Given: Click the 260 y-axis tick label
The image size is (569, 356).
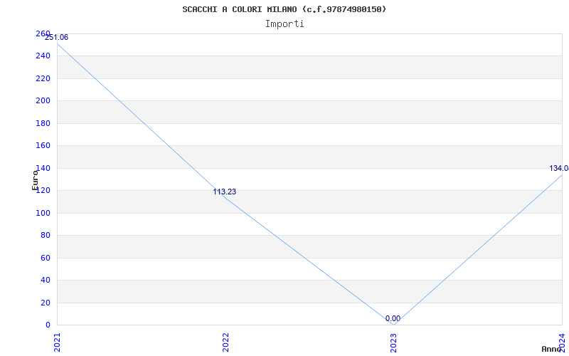Looking at the screenshot, I should [x=43, y=33].
